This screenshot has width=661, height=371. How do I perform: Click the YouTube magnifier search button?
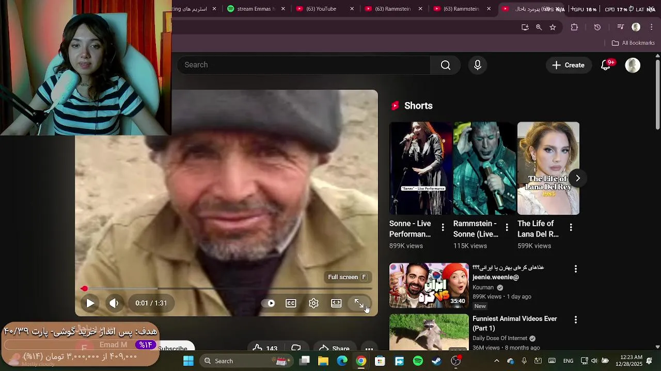(446, 65)
